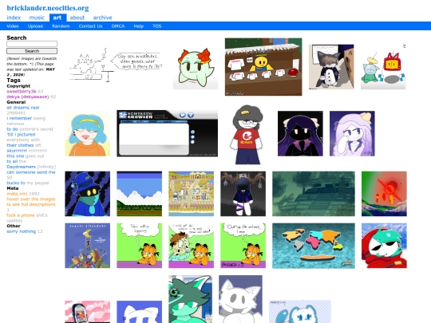This screenshot has width=431, height=323.
Task: Open the 'sorry nothing' tag link
Action: pos(22,231)
